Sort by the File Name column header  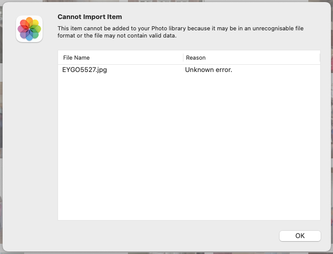pyautogui.click(x=77, y=58)
